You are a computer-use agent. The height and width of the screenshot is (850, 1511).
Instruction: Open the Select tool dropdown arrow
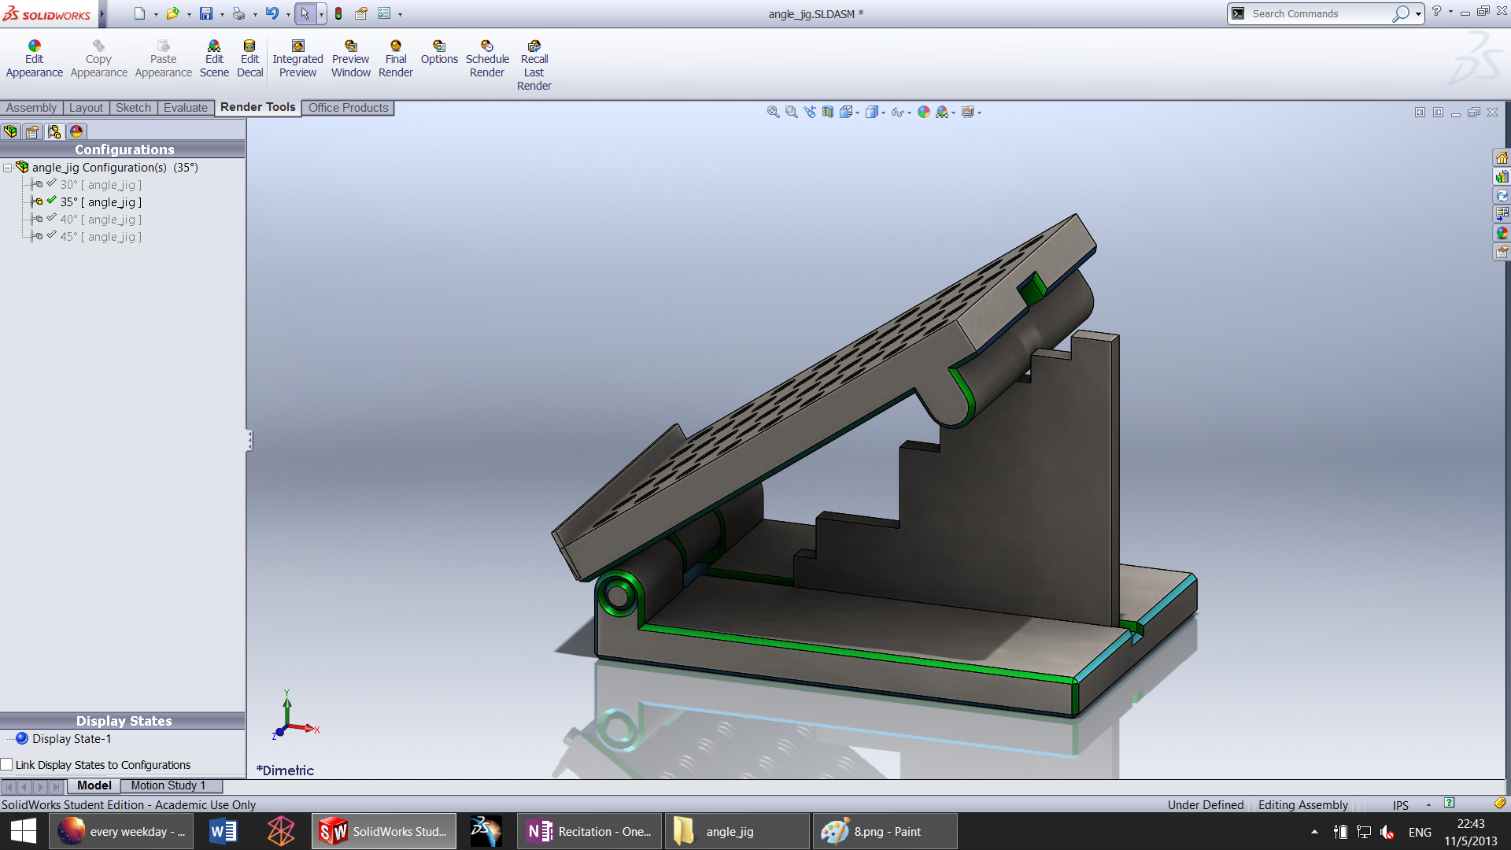(321, 14)
